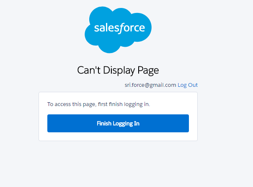Click the word 'Out' in Log Out

point(193,85)
